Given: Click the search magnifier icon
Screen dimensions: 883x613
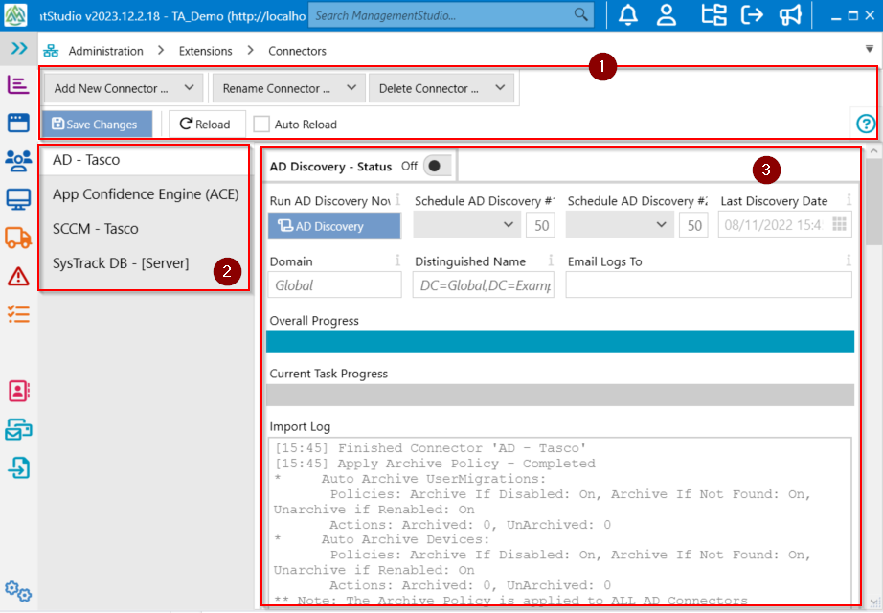Looking at the screenshot, I should coord(580,14).
